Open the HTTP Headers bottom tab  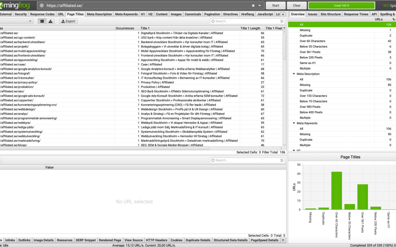point(157,240)
